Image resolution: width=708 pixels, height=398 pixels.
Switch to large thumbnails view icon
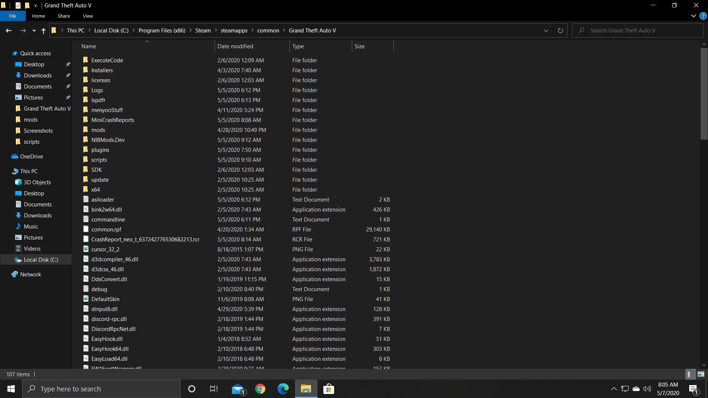point(701,374)
